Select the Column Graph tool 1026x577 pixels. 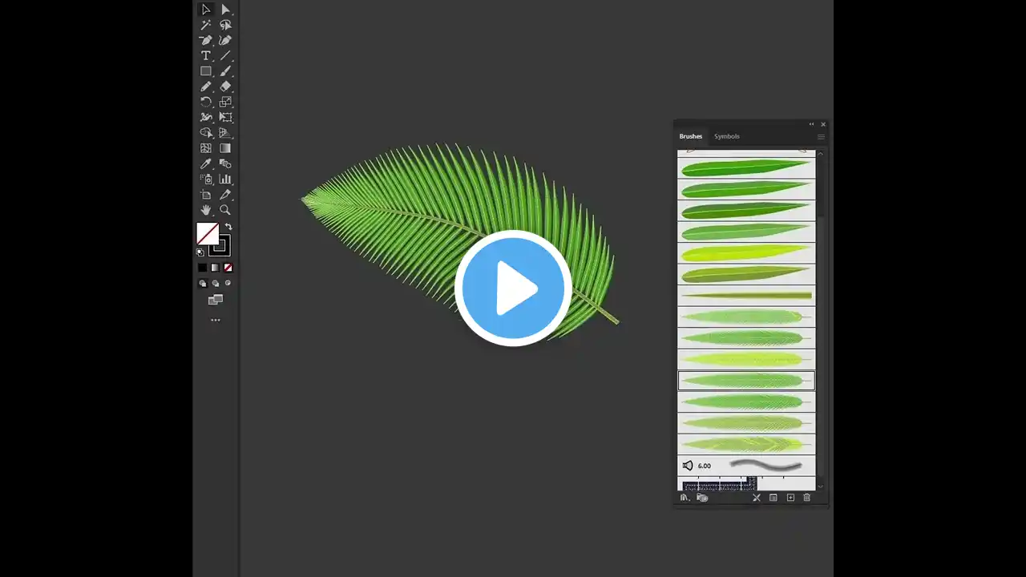coord(225,180)
